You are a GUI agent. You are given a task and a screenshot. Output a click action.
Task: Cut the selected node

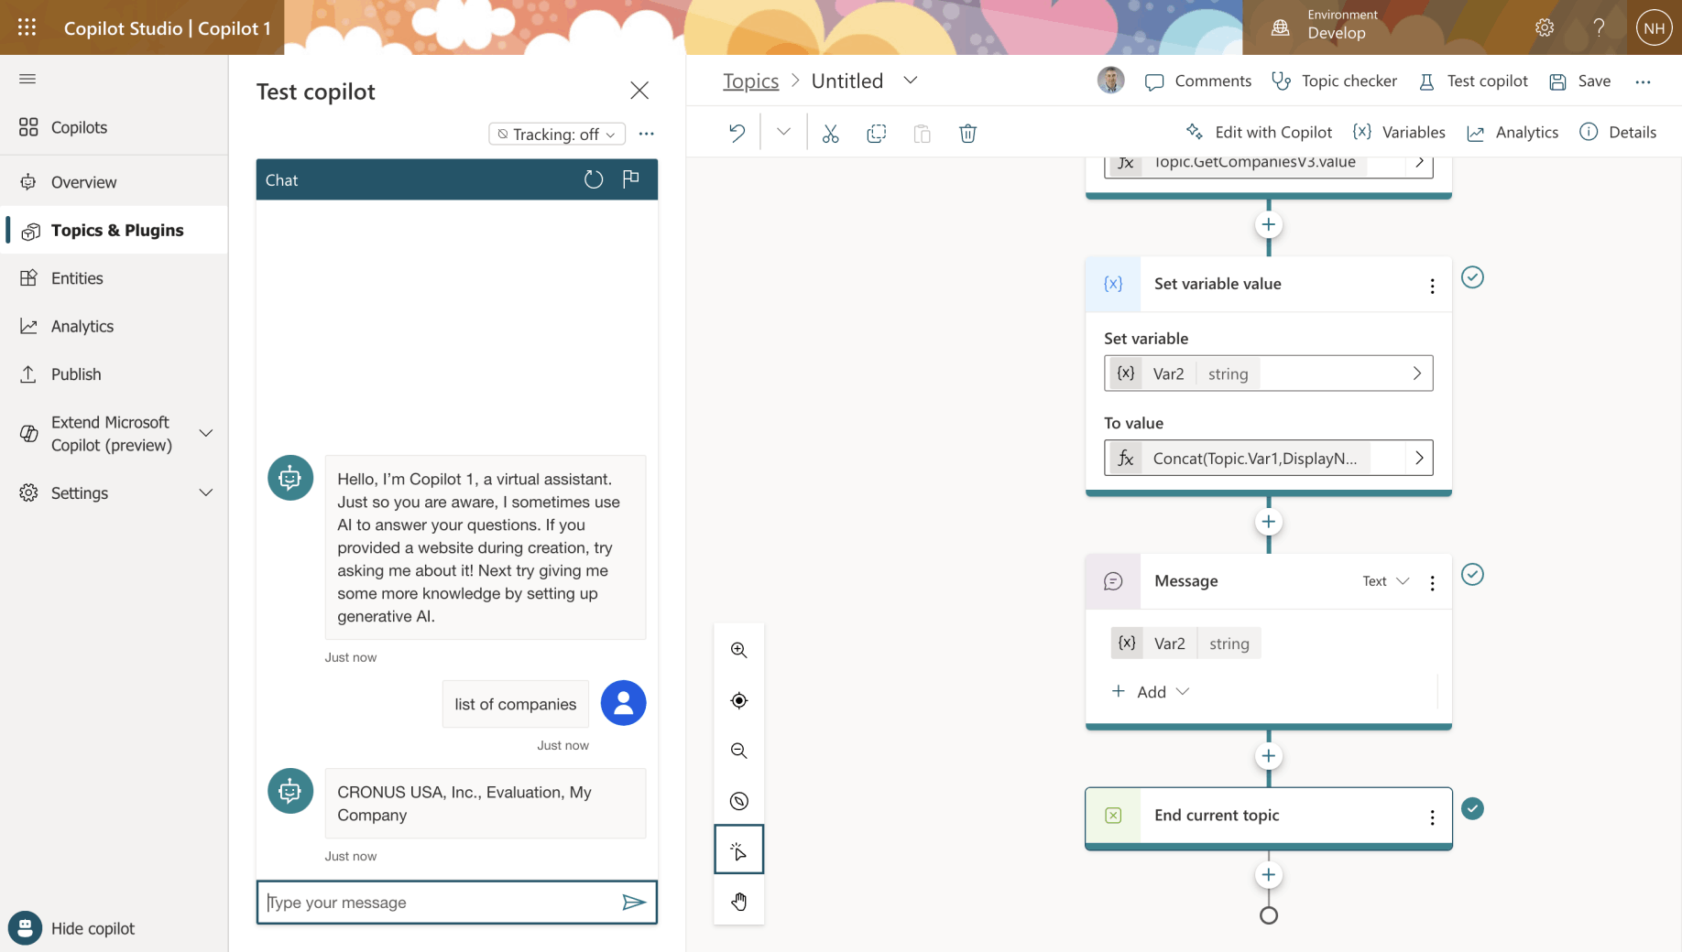coord(831,134)
